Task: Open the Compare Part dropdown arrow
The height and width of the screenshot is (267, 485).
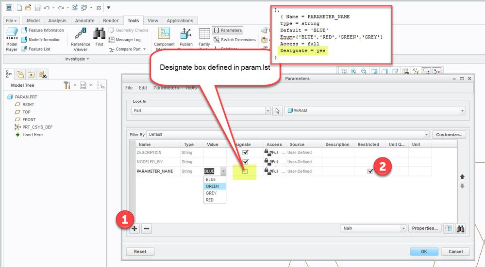Action: click(x=145, y=49)
